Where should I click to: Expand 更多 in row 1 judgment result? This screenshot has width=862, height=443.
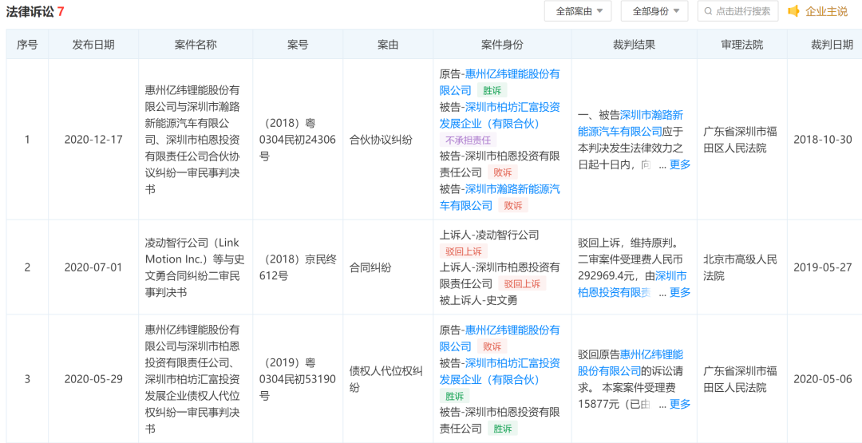(680, 164)
